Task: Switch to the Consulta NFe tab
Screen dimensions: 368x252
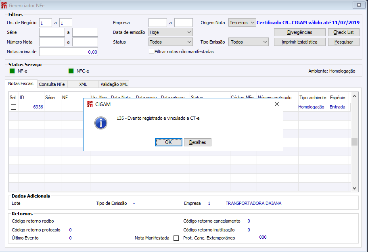Action: coord(52,84)
